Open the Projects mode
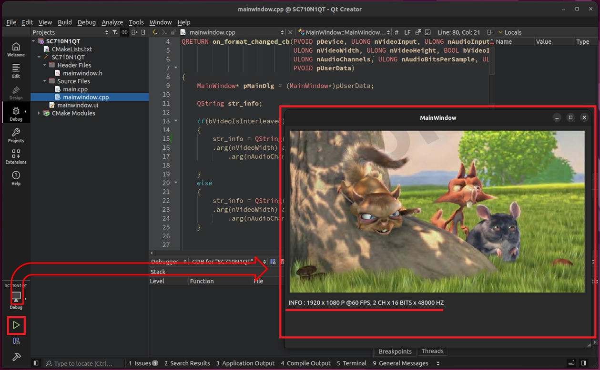This screenshot has height=370, width=600. coord(16,136)
